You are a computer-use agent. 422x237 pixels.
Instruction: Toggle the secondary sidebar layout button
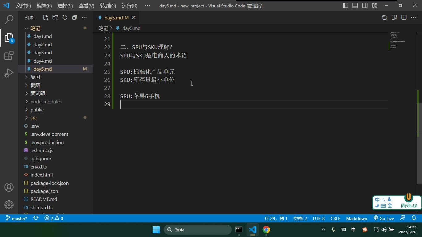(x=365, y=6)
